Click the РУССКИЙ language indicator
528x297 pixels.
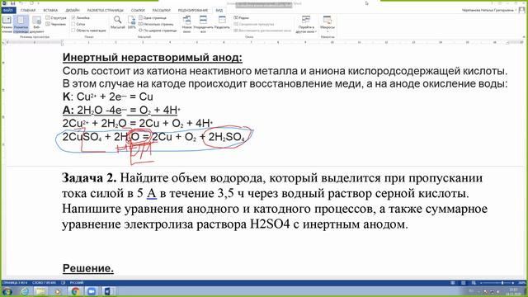pos(77,283)
